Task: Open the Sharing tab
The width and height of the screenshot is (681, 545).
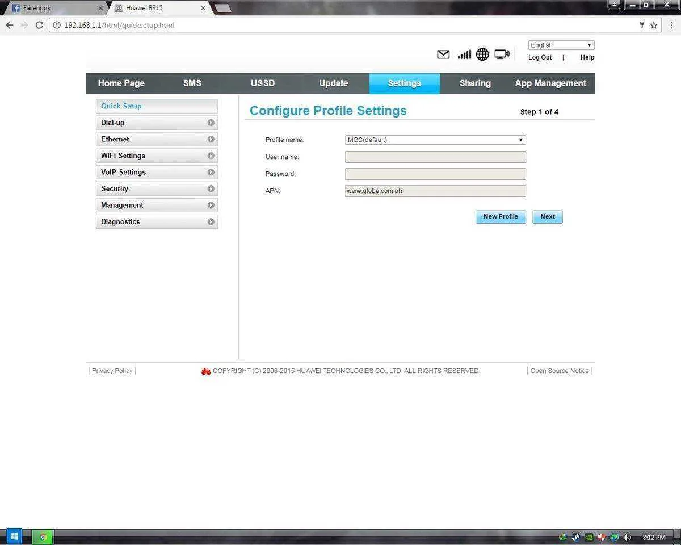Action: 475,83
